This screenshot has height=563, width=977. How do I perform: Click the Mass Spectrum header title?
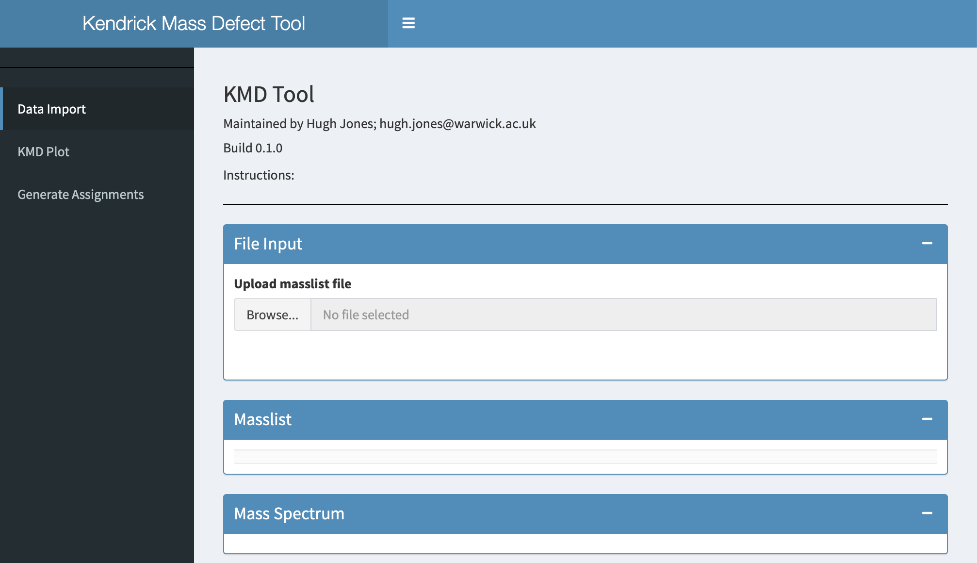(289, 513)
